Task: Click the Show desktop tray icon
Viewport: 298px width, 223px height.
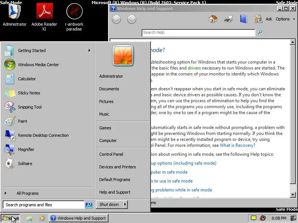Action: click(x=294, y=218)
